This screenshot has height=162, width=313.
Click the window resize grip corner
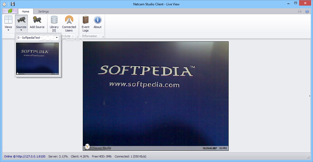(308, 157)
